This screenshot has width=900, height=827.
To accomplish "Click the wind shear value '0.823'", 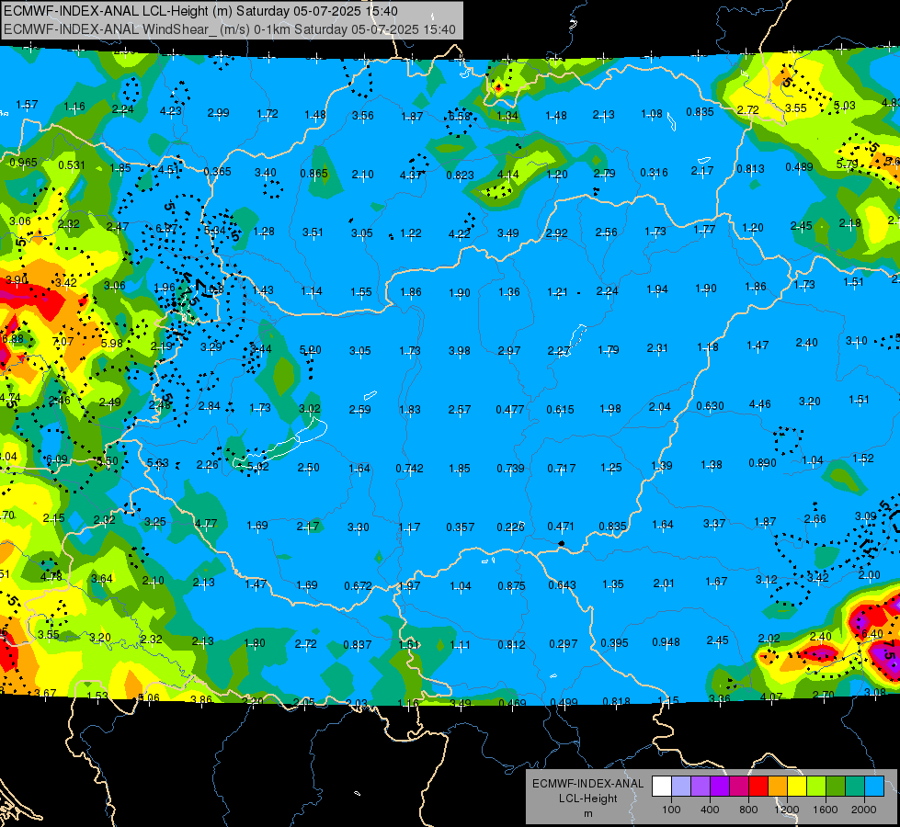I will [461, 175].
